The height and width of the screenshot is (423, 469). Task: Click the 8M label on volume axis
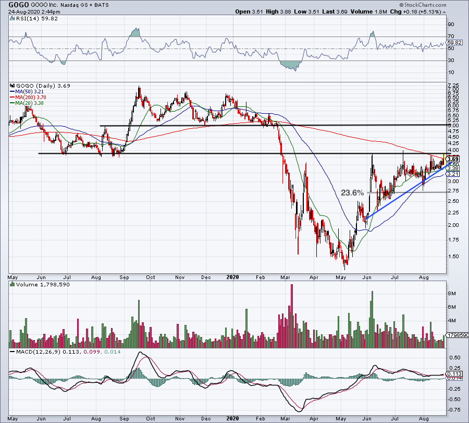pyautogui.click(x=452, y=294)
